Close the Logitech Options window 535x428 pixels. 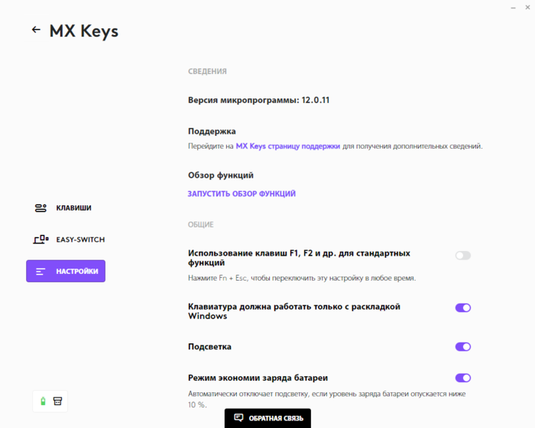pos(527,7)
